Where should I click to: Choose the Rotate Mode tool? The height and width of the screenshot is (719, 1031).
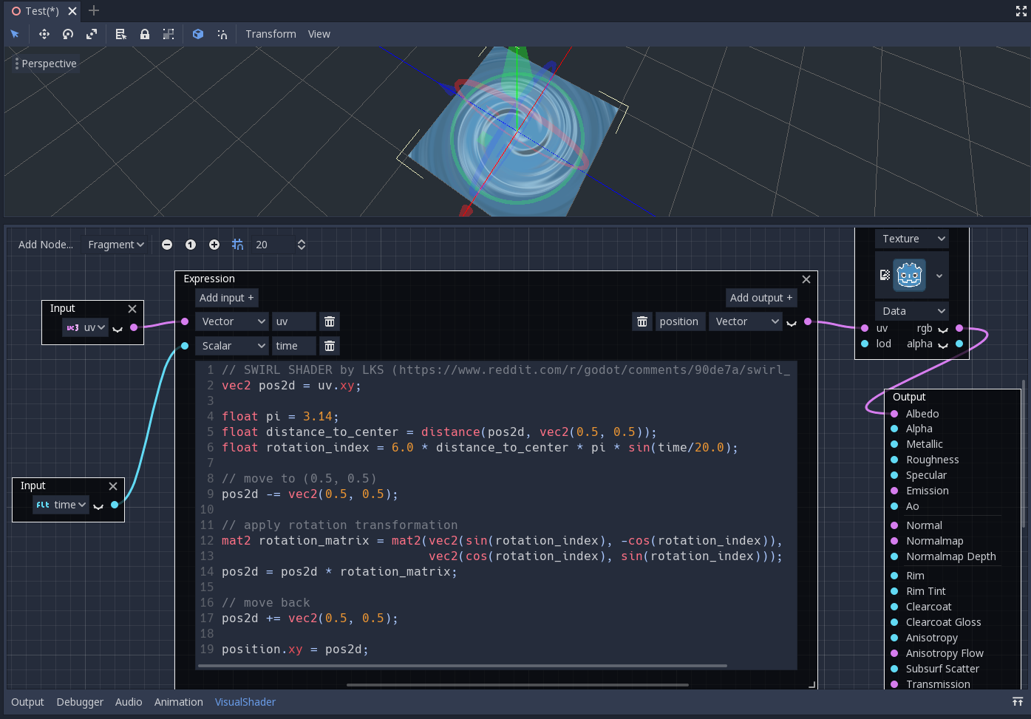pos(68,34)
